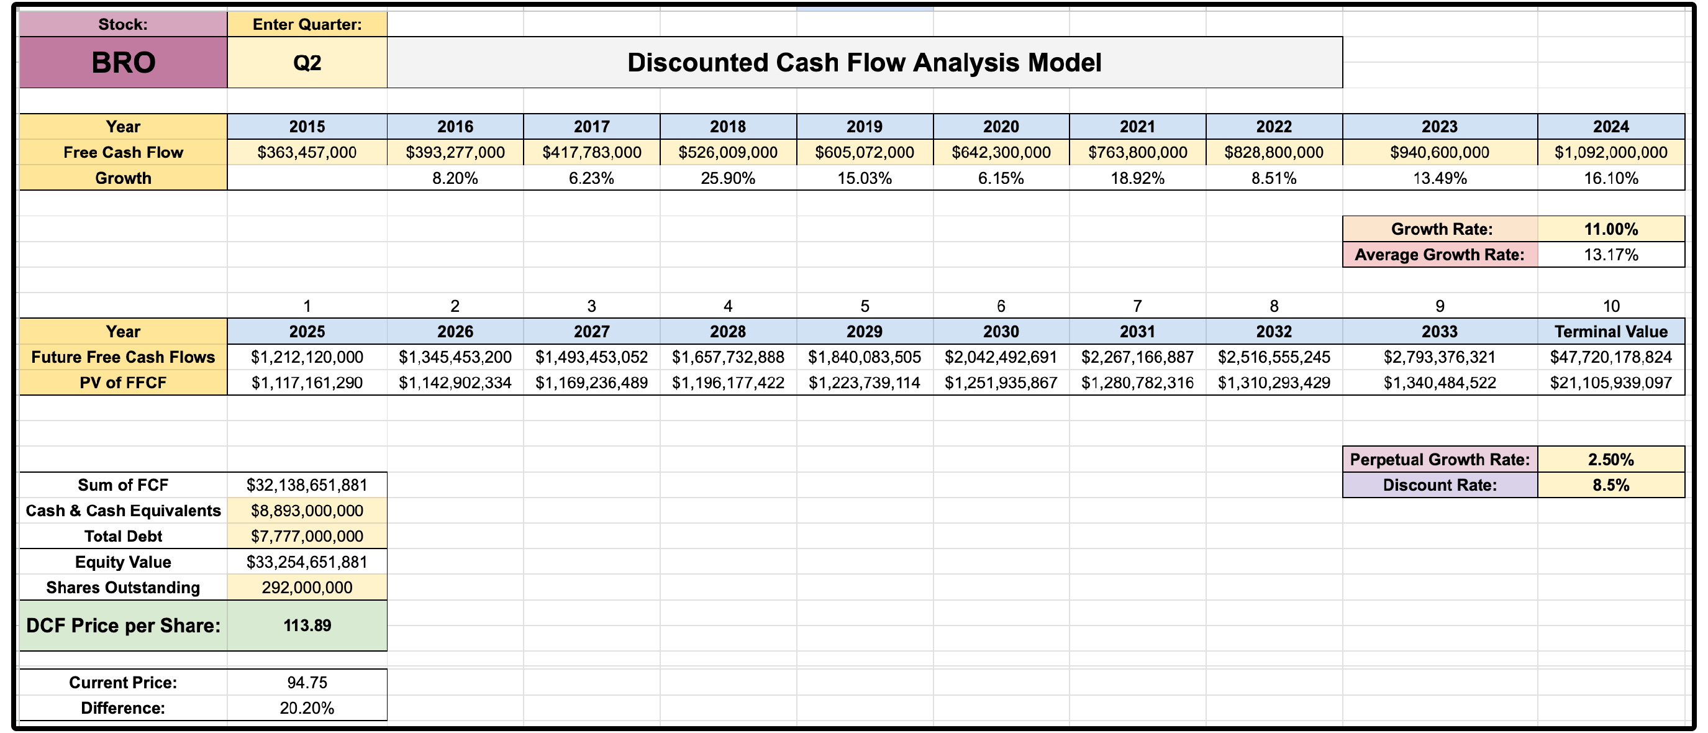Image resolution: width=1708 pixels, height=733 pixels.
Task: Select the 2024 Free Cash Flow cell
Action: tap(1610, 152)
